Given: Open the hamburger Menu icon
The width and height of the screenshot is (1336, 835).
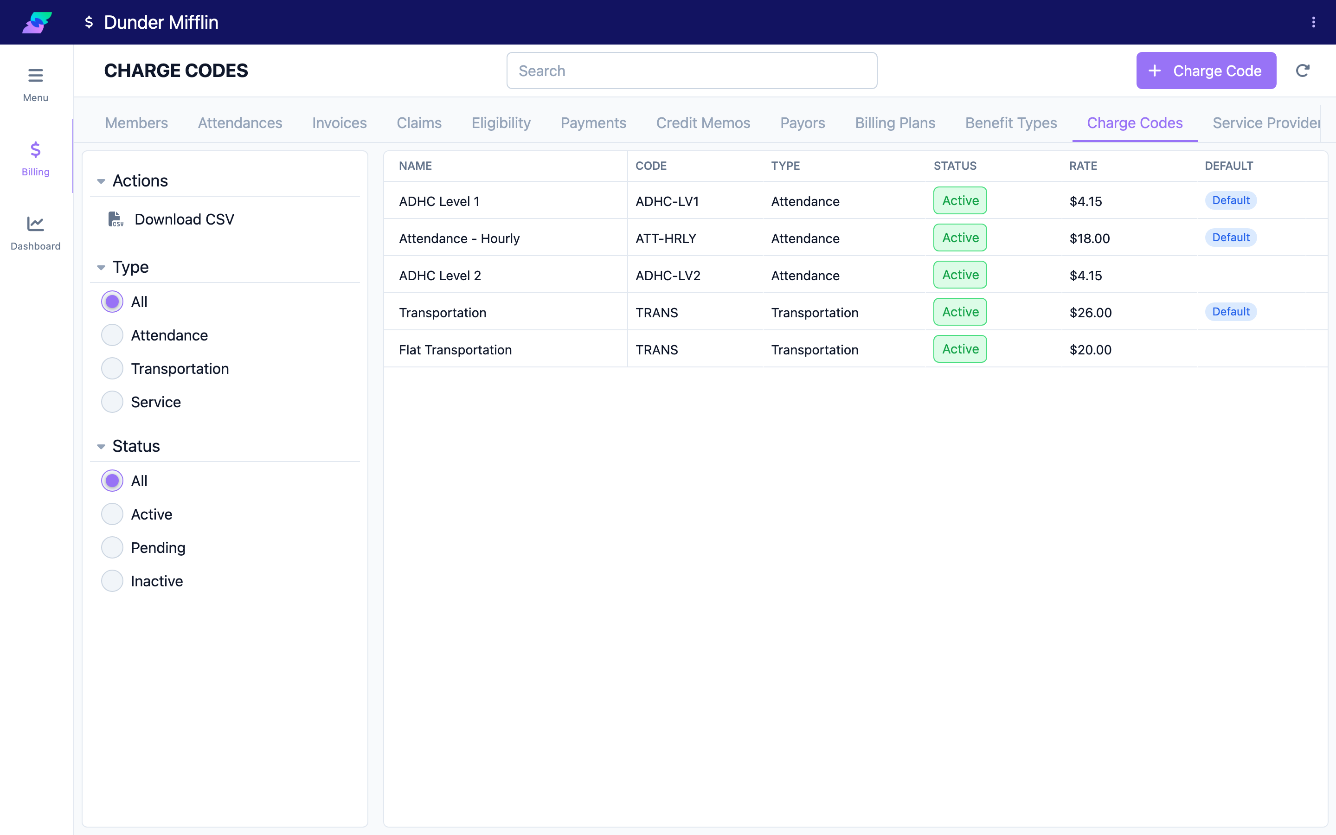Looking at the screenshot, I should (x=35, y=75).
